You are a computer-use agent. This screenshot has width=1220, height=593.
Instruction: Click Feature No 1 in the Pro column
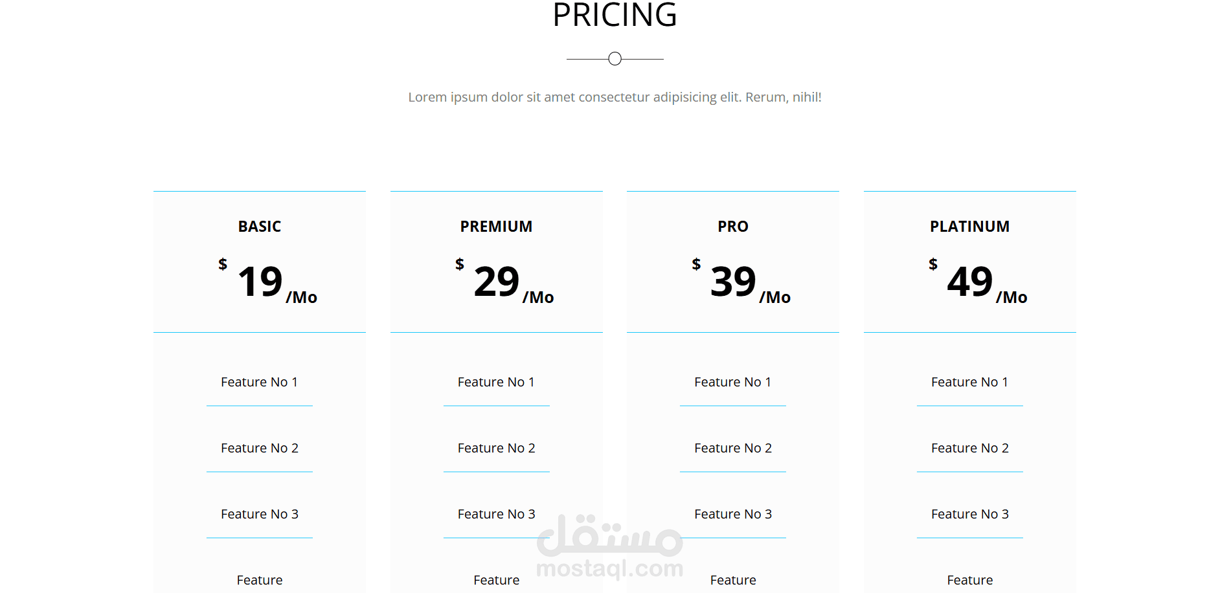coord(732,382)
